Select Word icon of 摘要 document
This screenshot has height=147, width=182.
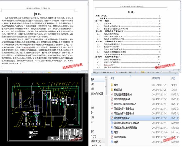pyautogui.click(x=112, y=142)
